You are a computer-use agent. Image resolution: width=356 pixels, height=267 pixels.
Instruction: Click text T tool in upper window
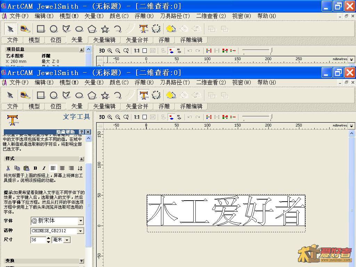pos(144,29)
